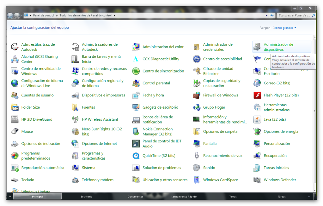Select the Lanzamiento Rápido tab
The image size is (323, 206).
(x=184, y=197)
